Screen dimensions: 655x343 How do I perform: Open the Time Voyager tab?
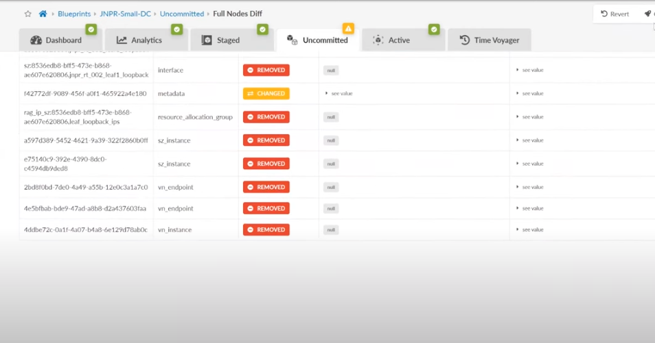[489, 40]
